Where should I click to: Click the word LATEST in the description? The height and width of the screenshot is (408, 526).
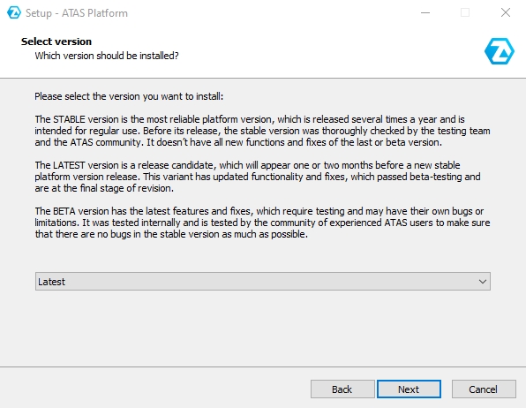[x=69, y=165]
